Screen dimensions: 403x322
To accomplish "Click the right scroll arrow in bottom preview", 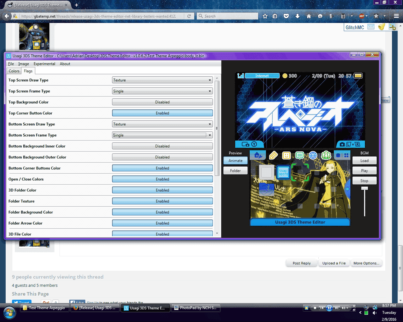I will coord(347,189).
